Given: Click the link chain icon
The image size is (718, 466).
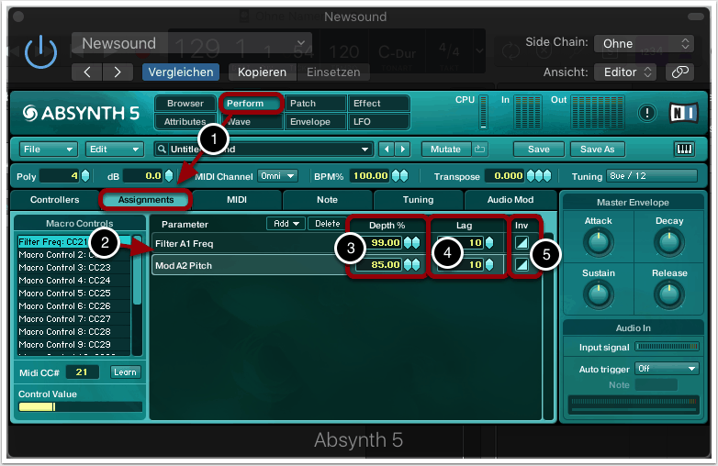Looking at the screenshot, I should pos(679,72).
